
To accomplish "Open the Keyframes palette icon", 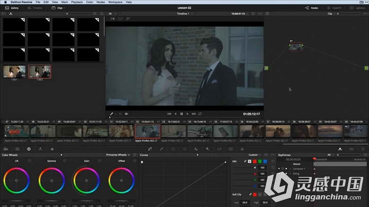I will 340,149.
